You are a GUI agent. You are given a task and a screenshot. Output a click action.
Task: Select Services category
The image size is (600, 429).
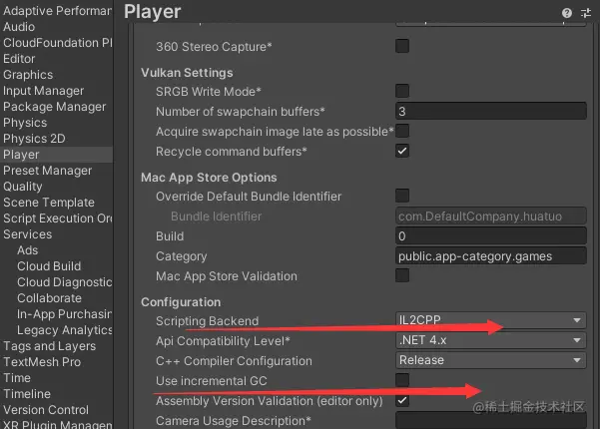pos(57,234)
